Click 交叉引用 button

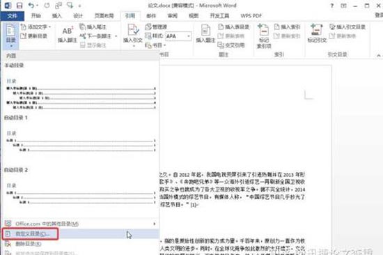pyautogui.click(x=231, y=45)
